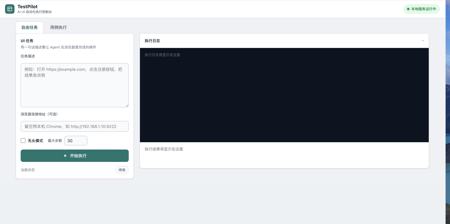The image size is (450, 224).
Task: Click the dark log area 执行日志将显示在这里
Action: point(284,95)
